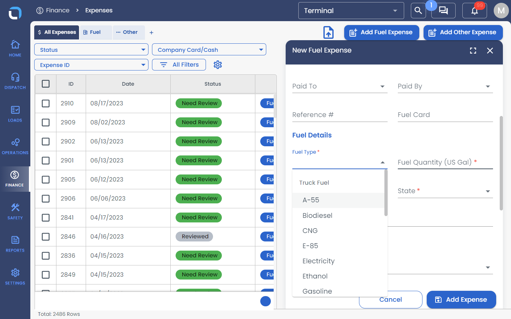
Task: Click the Cancel button
Action: 391,300
